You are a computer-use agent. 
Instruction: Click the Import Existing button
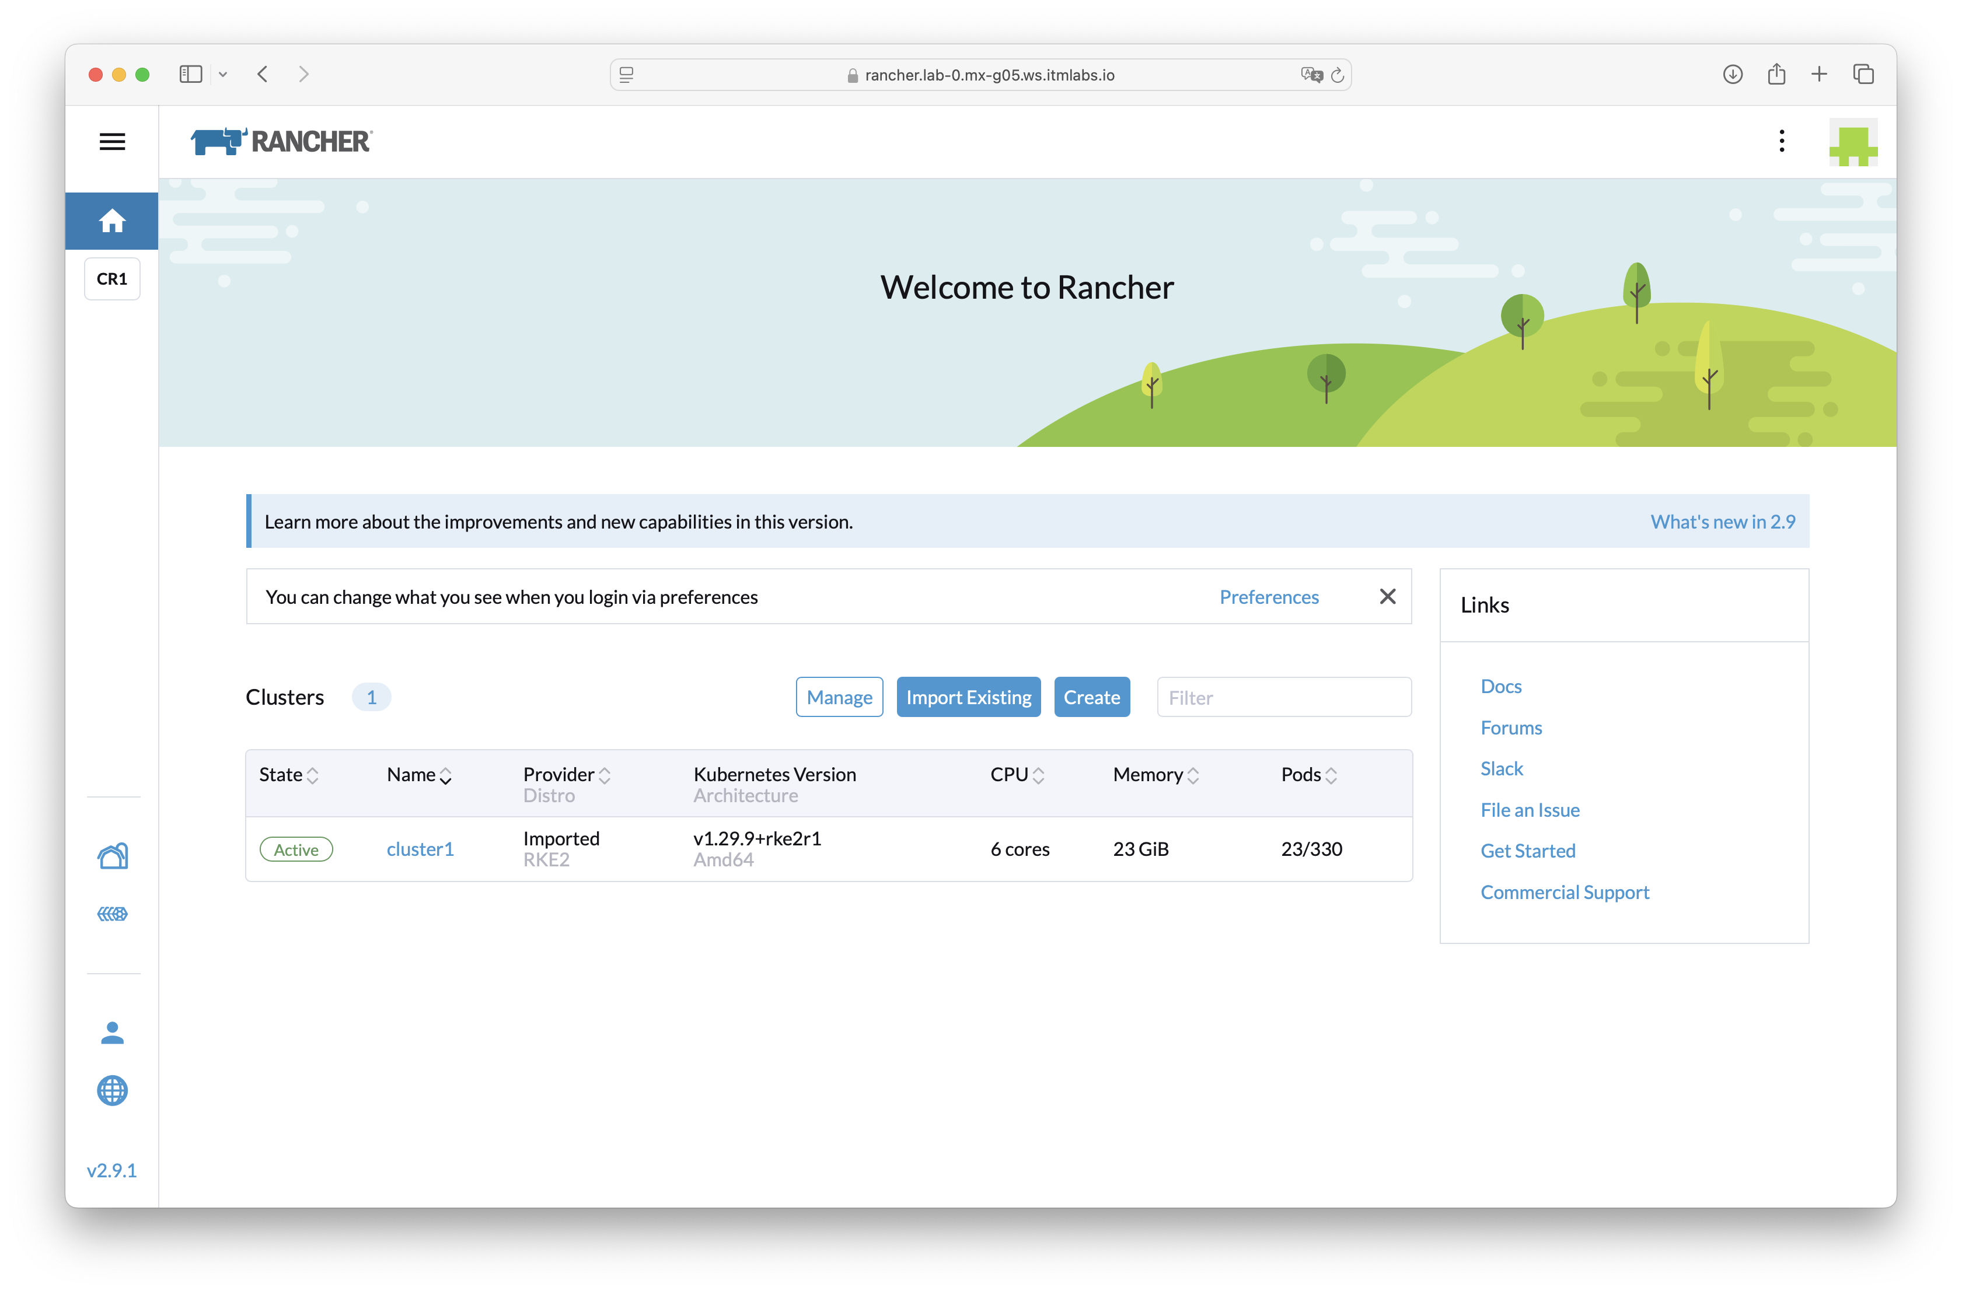pos(968,697)
